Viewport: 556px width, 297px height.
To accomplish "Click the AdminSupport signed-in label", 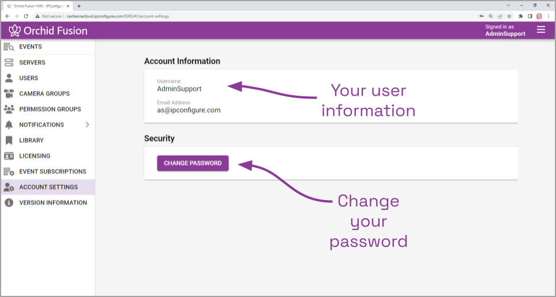I will click(505, 33).
